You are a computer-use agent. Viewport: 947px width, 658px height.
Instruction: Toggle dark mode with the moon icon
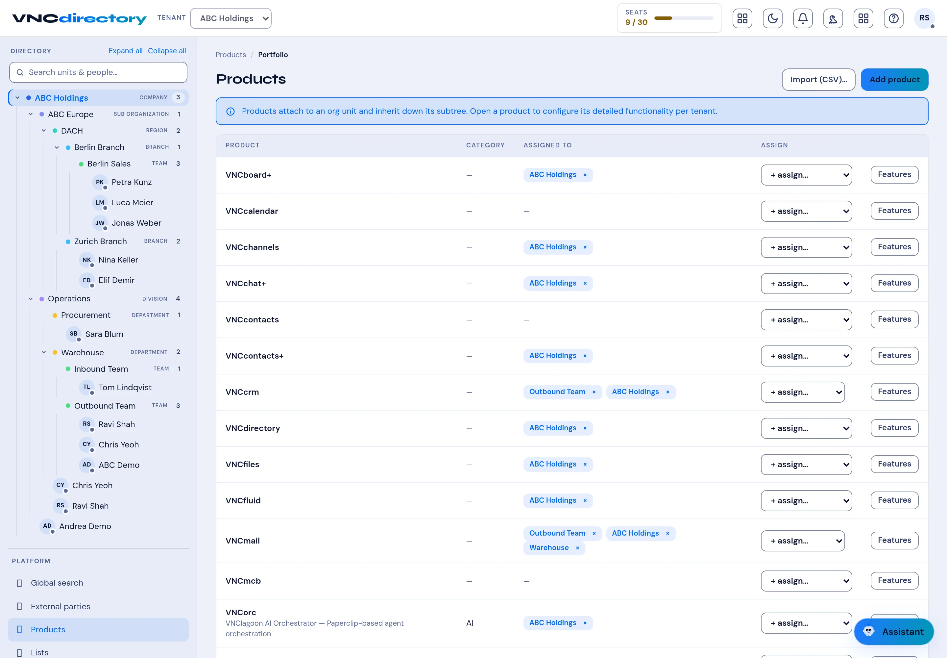click(772, 18)
